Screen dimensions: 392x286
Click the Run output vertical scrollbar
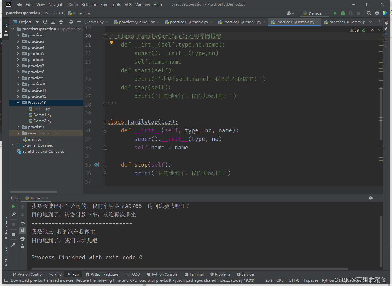click(x=381, y=240)
